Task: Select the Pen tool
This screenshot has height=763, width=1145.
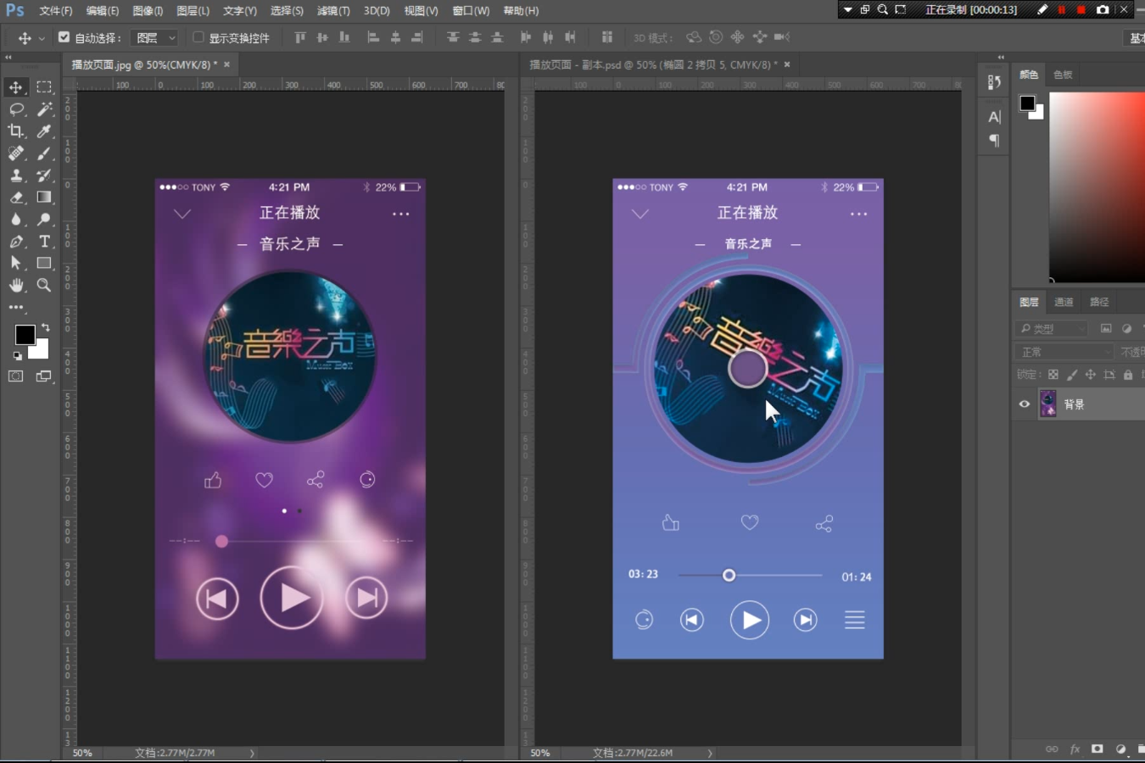Action: pos(16,242)
